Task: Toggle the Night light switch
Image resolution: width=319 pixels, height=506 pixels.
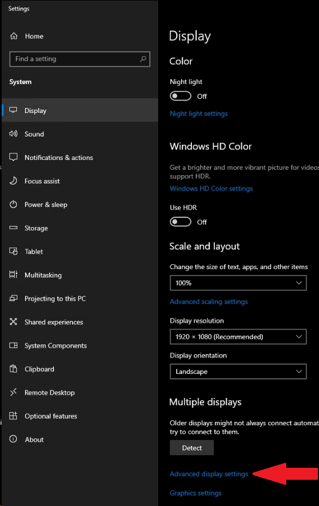Action: coord(180,96)
